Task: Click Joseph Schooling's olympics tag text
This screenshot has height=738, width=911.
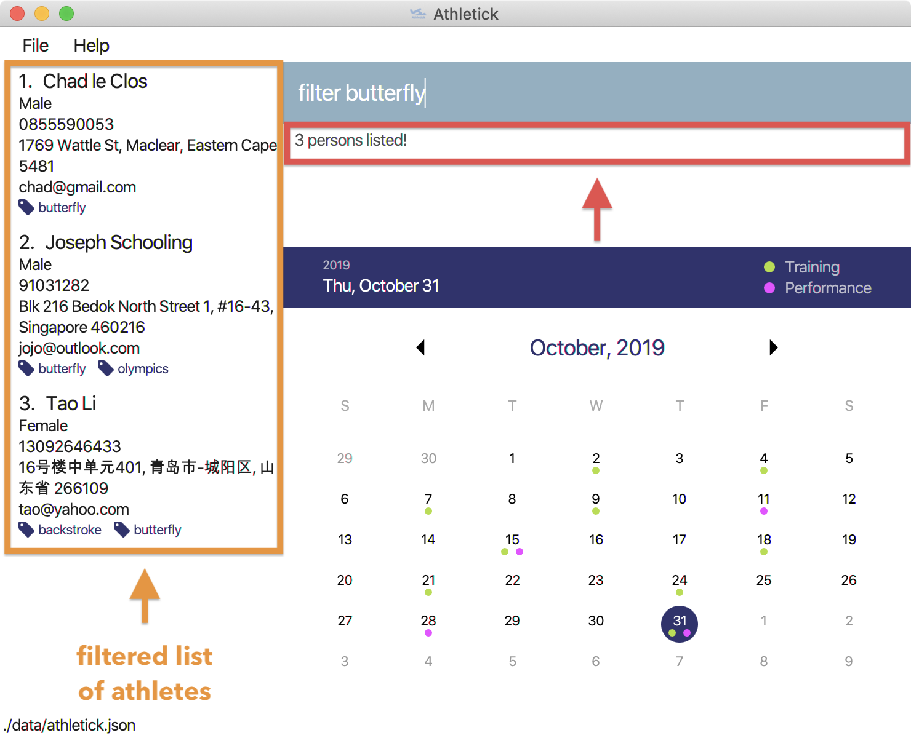Action: [x=143, y=369]
